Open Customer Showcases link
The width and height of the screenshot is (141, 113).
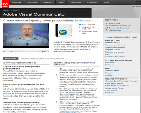[115, 57]
